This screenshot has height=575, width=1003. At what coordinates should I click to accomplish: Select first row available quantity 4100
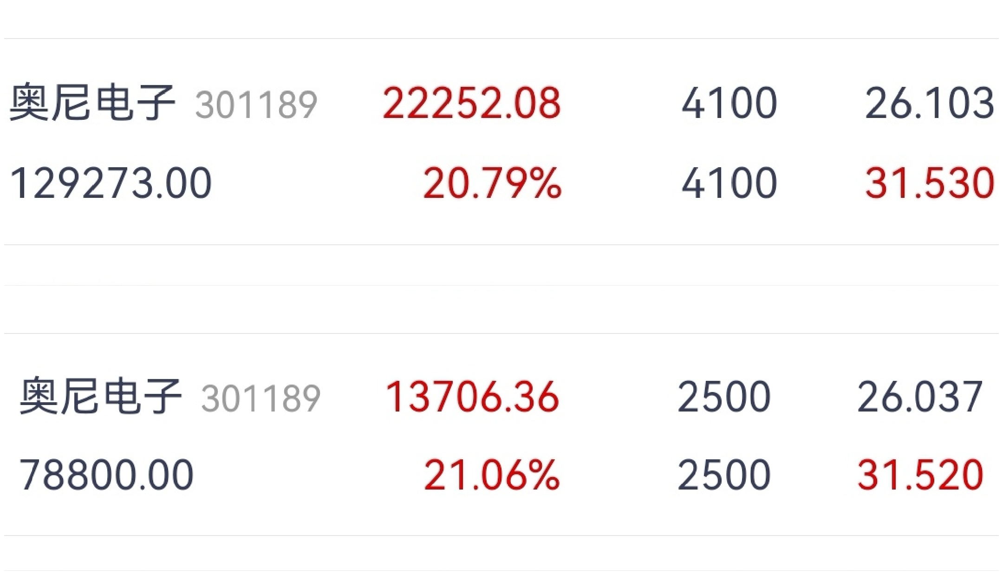pos(729,183)
